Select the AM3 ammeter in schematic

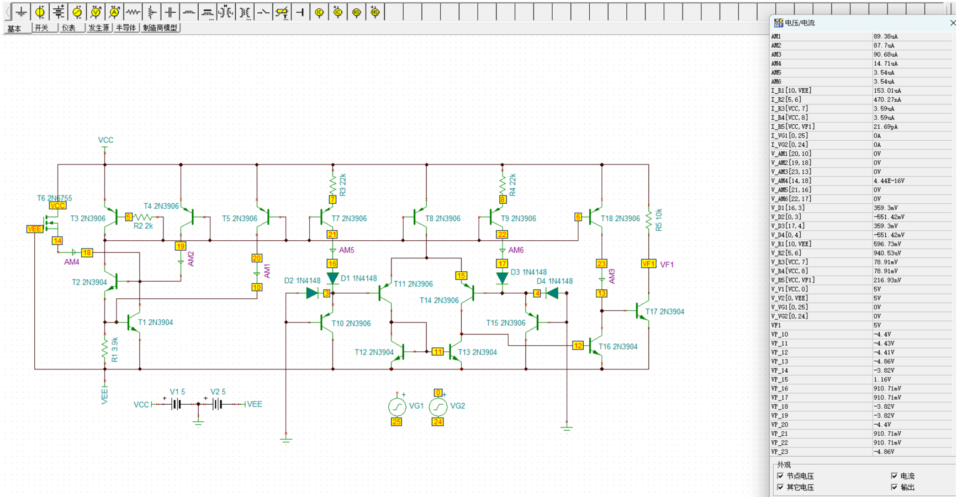click(x=602, y=279)
